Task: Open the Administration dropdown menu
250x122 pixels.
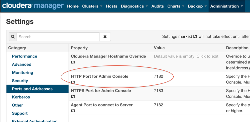Action: 226,6
